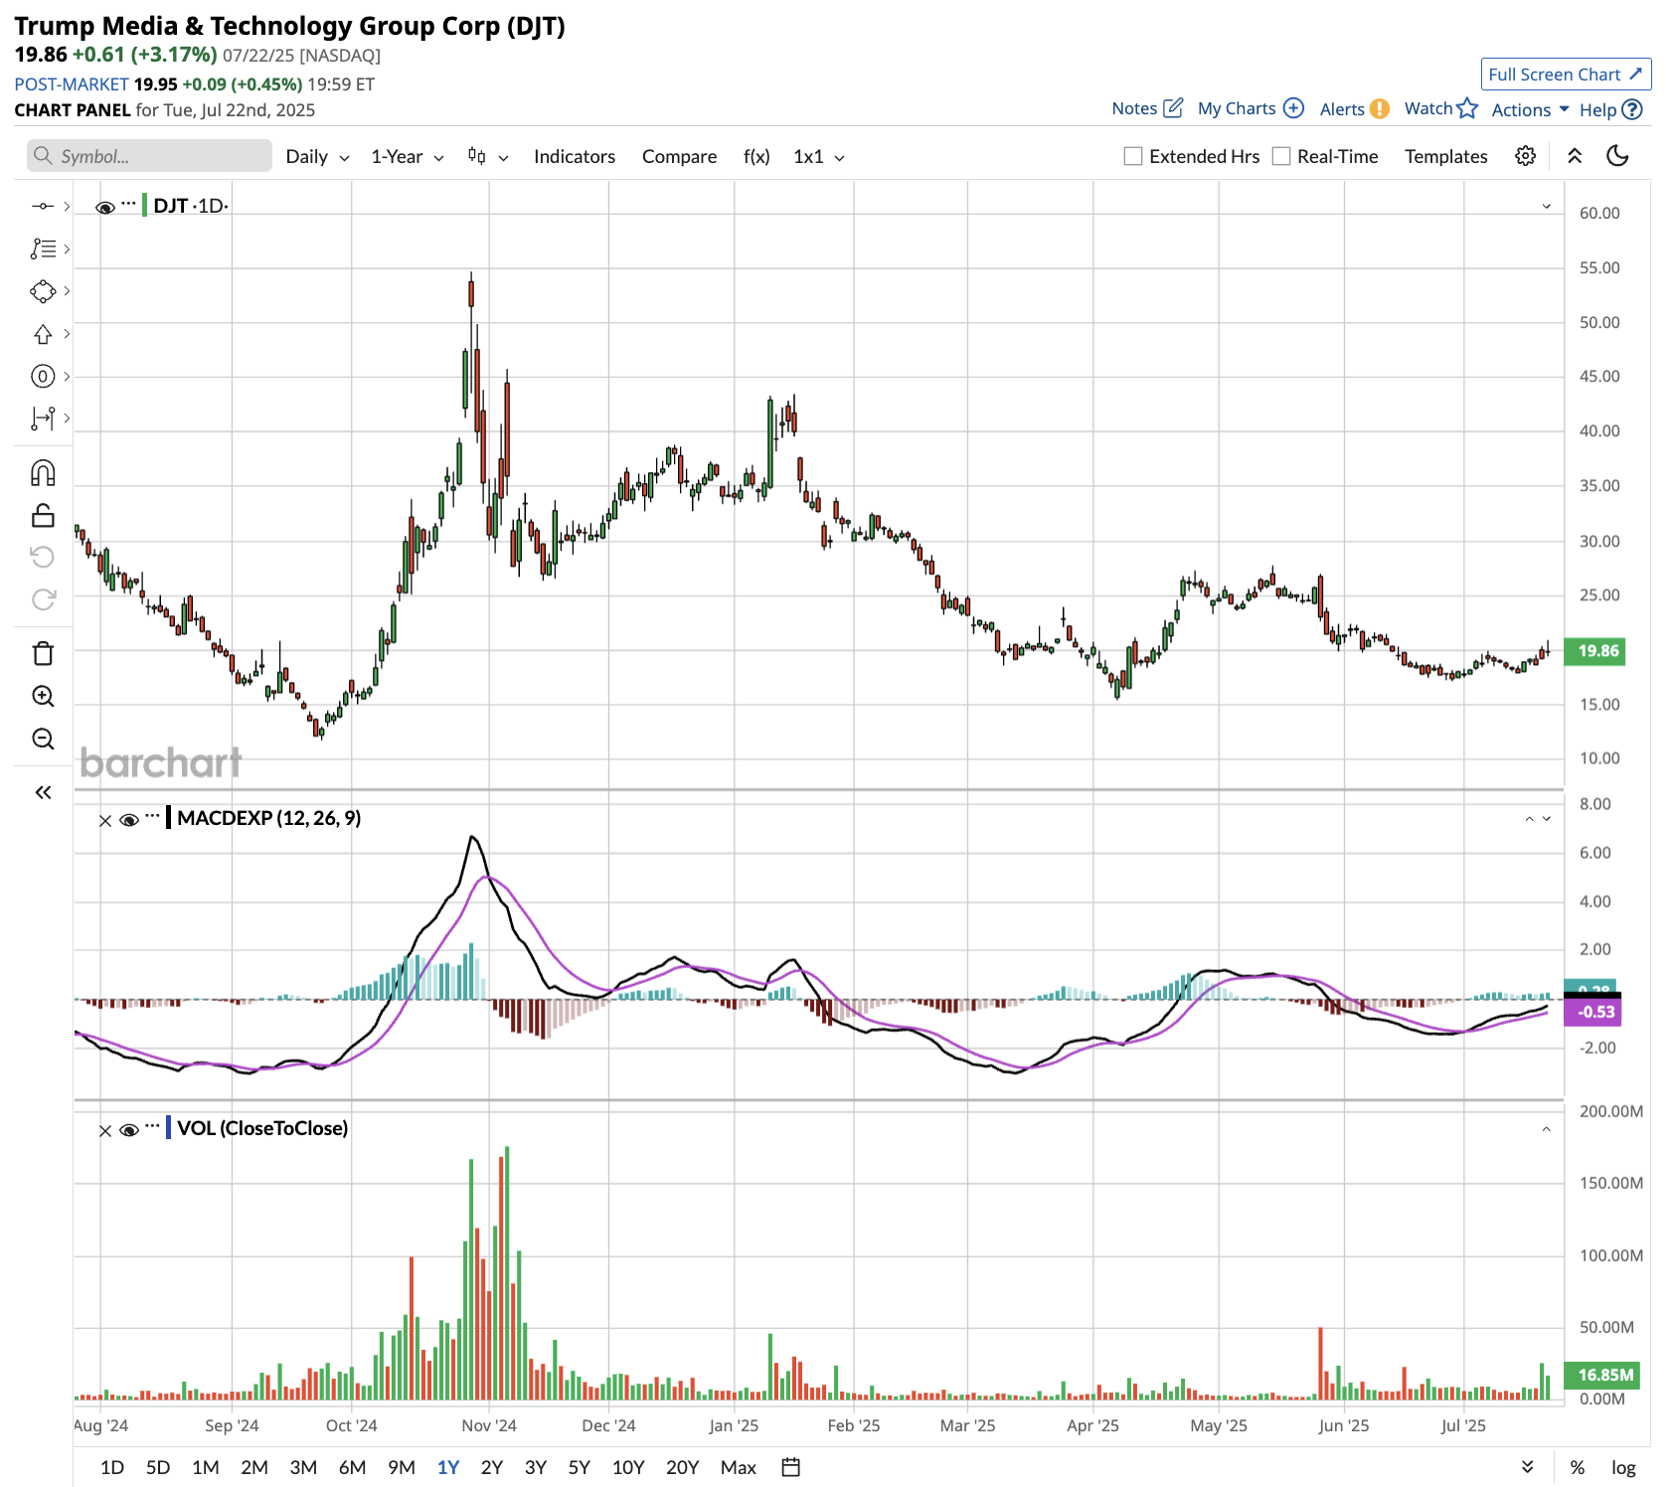The width and height of the screenshot is (1674, 1487).
Task: Collapse the DJT main chart pane
Action: click(1546, 206)
